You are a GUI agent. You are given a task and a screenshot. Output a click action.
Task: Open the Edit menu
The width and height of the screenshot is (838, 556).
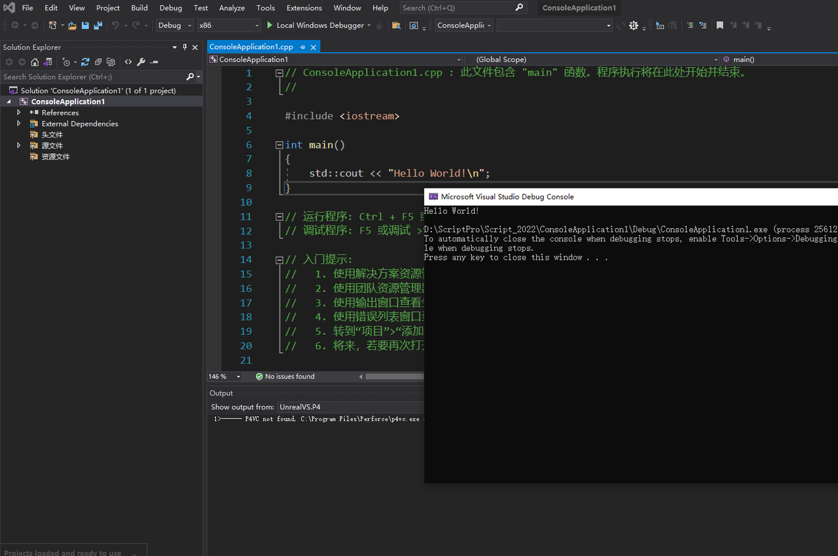pos(51,8)
